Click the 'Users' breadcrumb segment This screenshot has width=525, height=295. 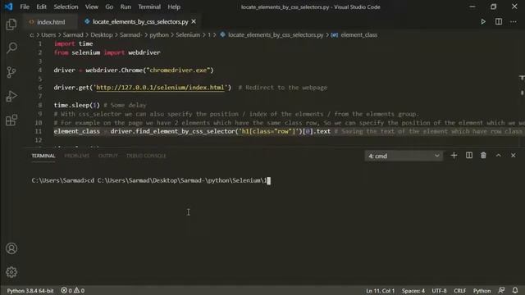tap(48, 34)
